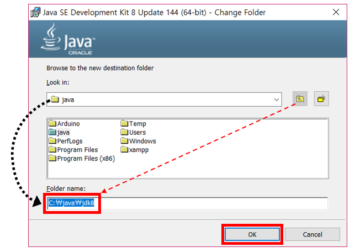
Task: Click the Folder name input field
Action: [188, 203]
